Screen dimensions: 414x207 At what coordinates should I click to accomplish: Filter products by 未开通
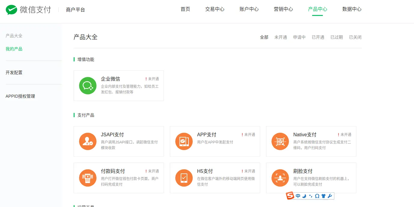[281, 37]
